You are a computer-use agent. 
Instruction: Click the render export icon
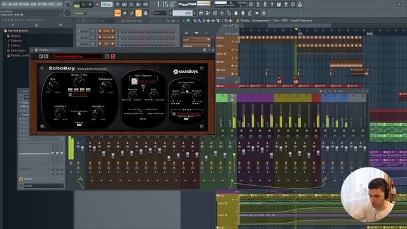click(x=286, y=4)
